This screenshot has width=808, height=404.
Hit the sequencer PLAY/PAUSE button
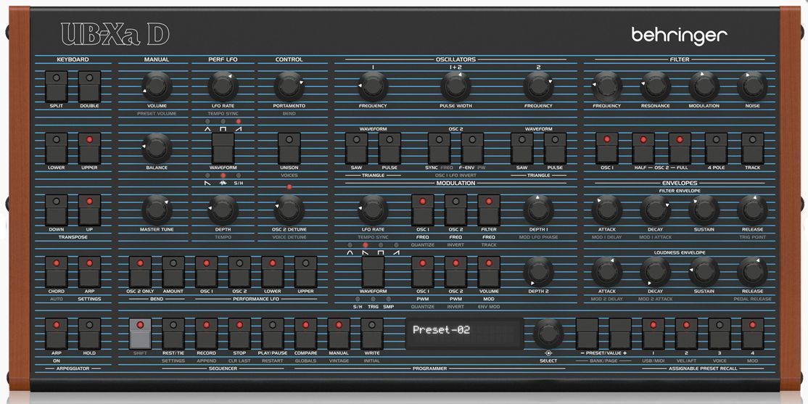tap(273, 334)
